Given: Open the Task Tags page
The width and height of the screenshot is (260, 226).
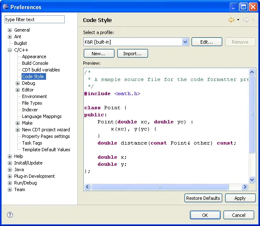Looking at the screenshot, I should 32,143.
